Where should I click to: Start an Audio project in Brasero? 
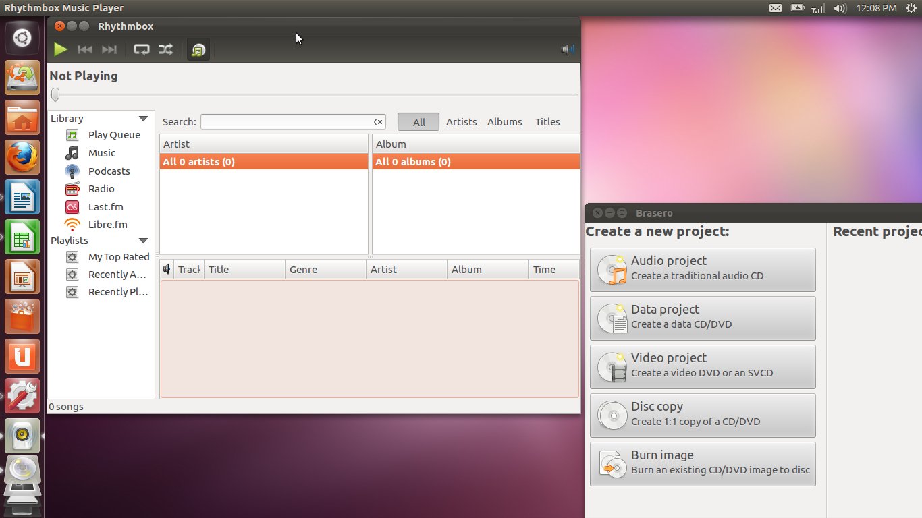703,270
